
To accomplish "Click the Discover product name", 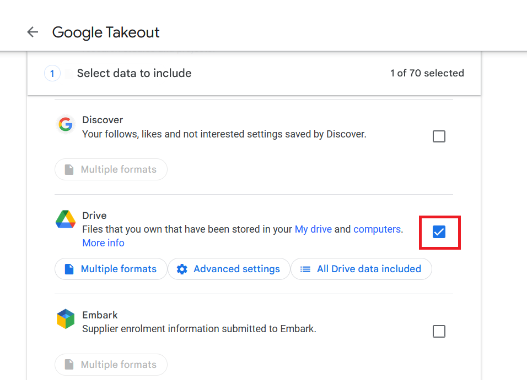I will click(x=103, y=120).
